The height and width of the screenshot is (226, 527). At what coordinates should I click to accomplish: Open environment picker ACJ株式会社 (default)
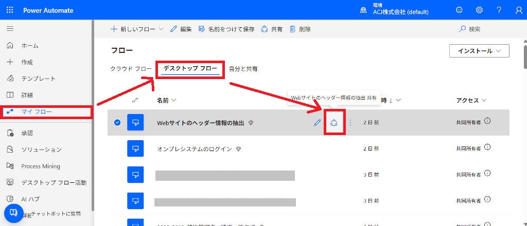click(x=394, y=10)
